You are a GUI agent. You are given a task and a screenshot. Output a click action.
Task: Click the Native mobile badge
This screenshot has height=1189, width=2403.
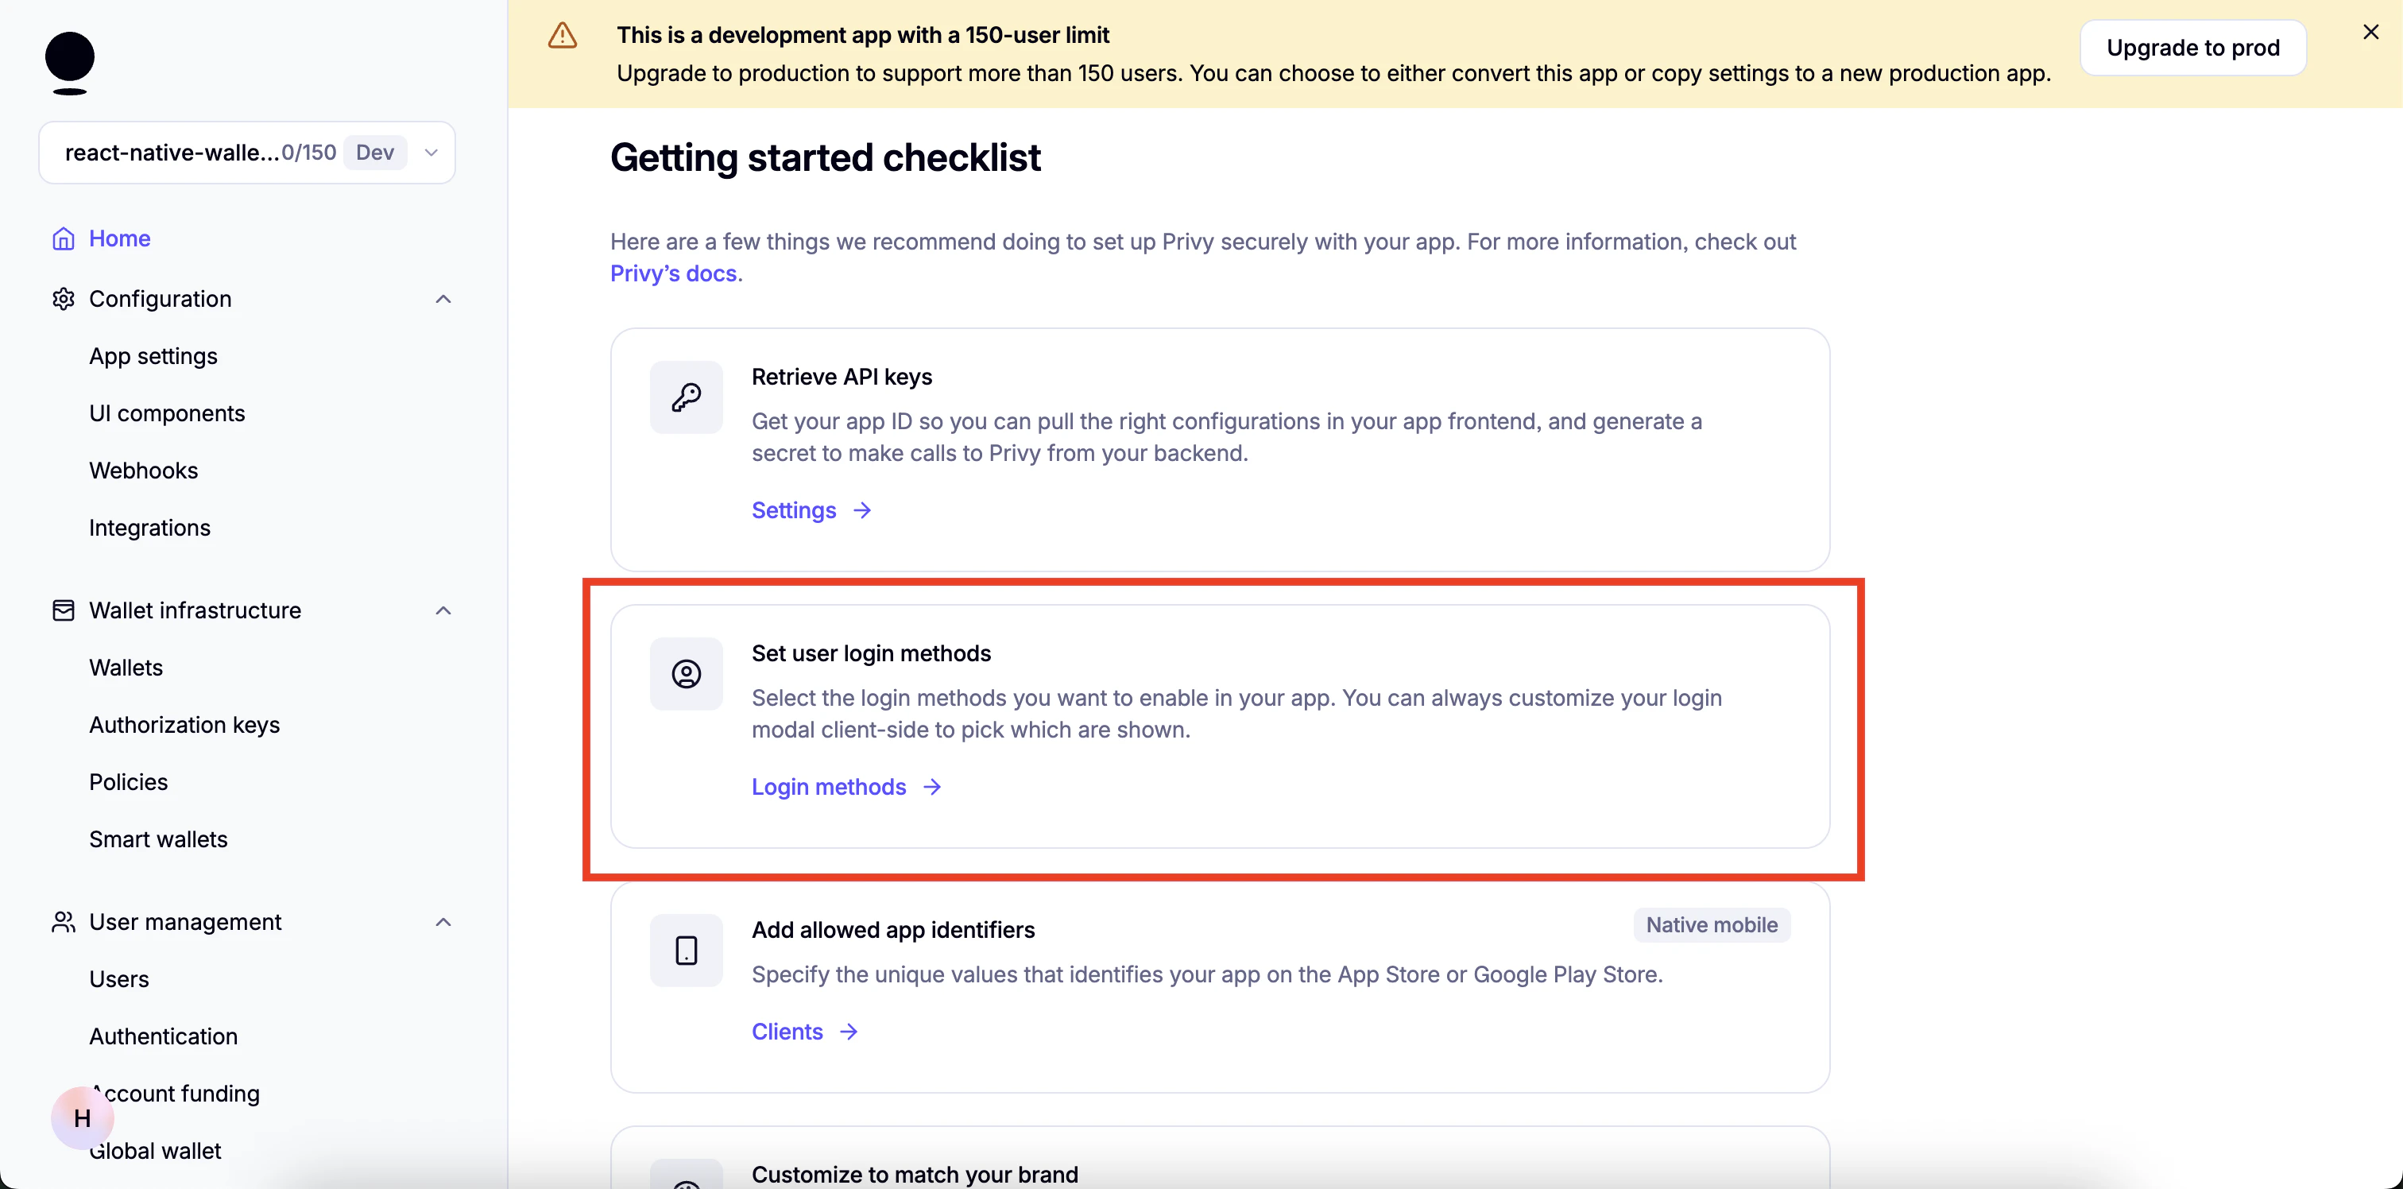tap(1712, 925)
